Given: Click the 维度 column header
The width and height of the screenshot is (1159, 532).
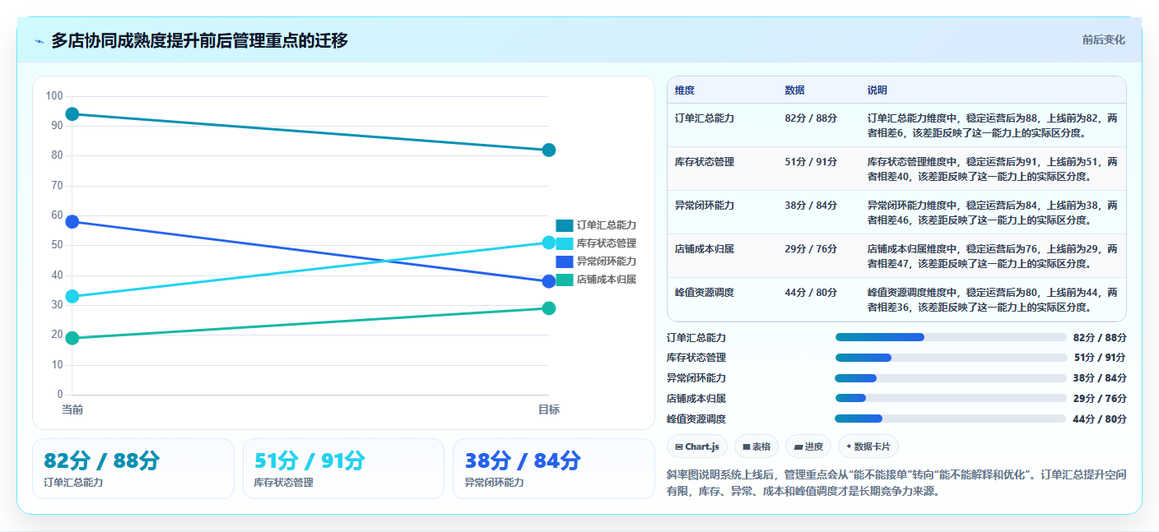Looking at the screenshot, I should (685, 90).
